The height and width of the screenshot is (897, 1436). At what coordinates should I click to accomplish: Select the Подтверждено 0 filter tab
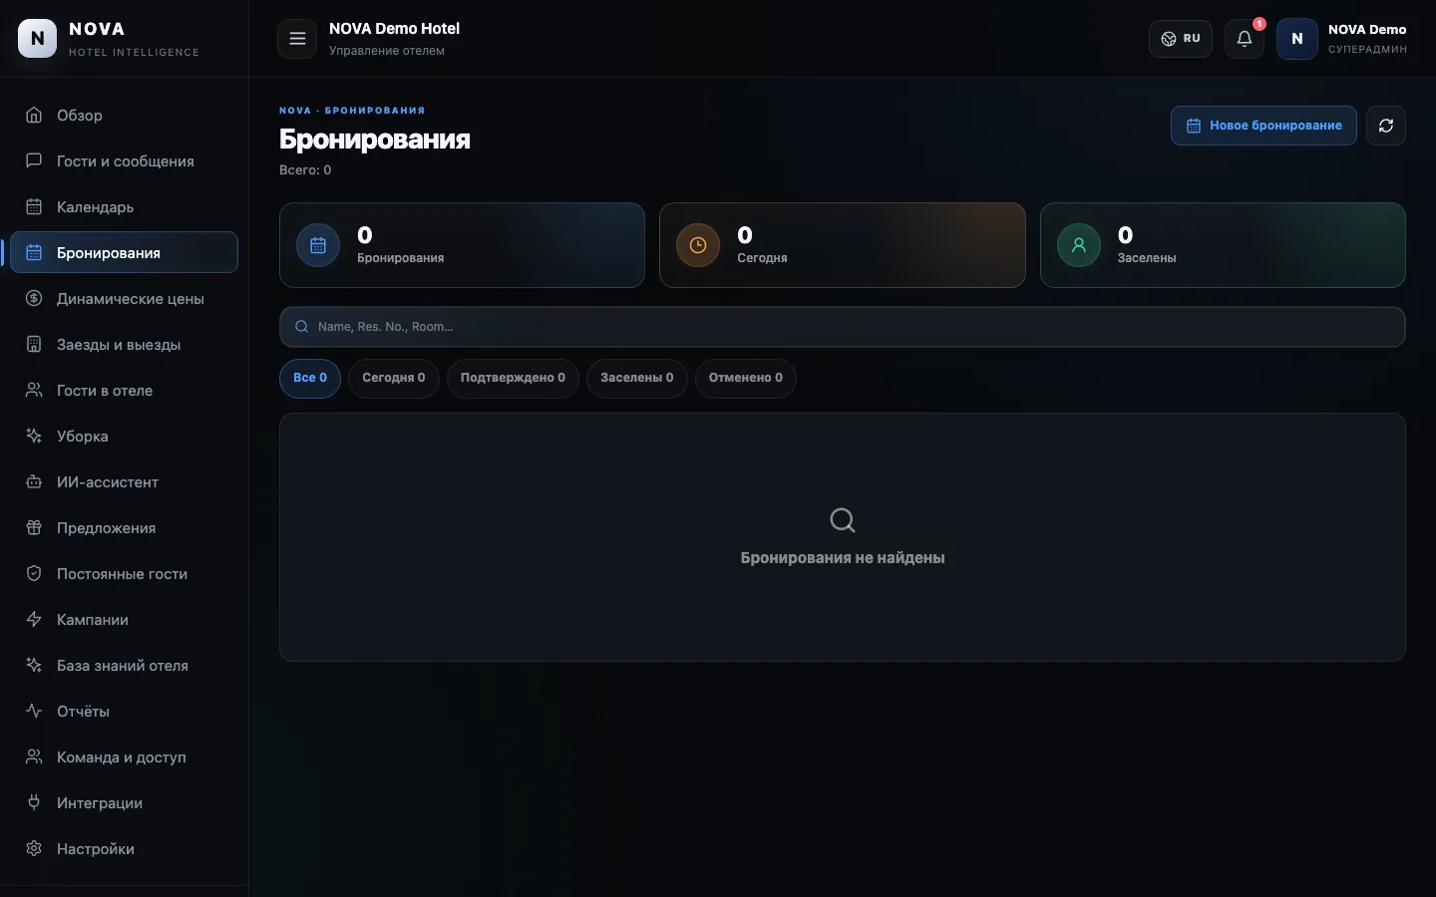(513, 379)
